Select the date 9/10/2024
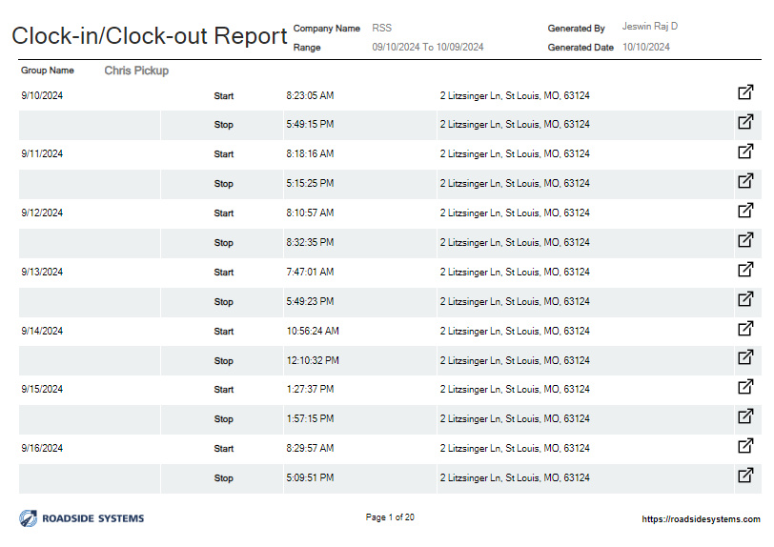This screenshot has height=547, width=774. (42, 95)
